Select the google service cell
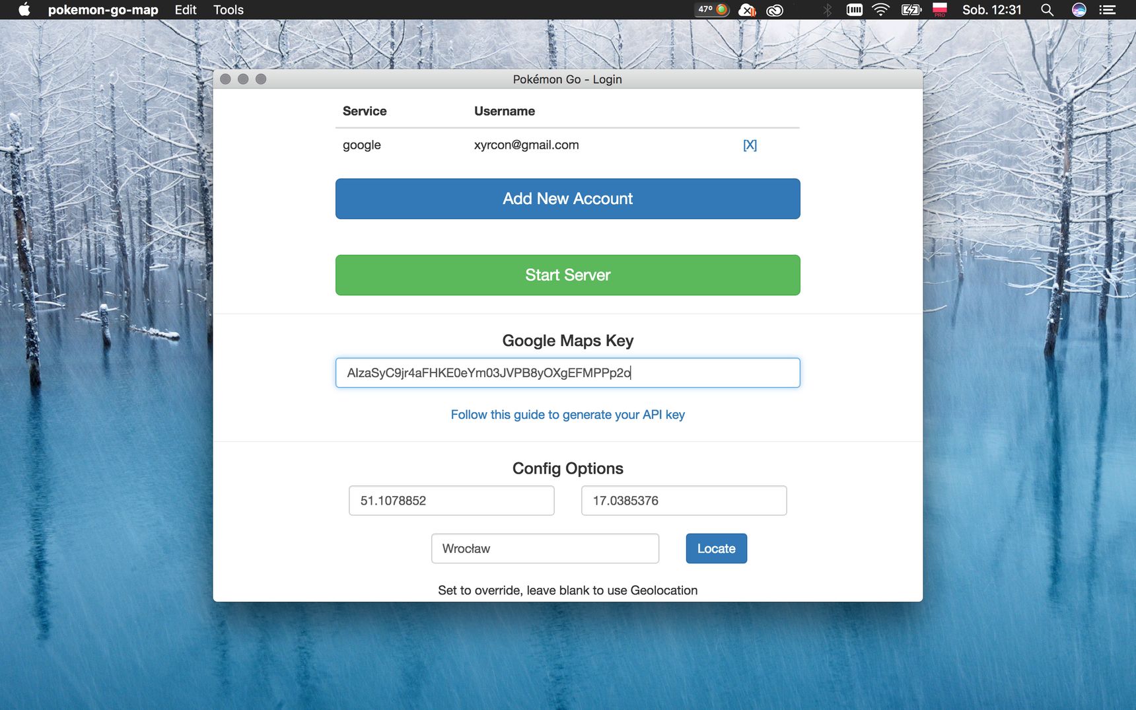Screen dimensions: 1136x710 [361, 145]
